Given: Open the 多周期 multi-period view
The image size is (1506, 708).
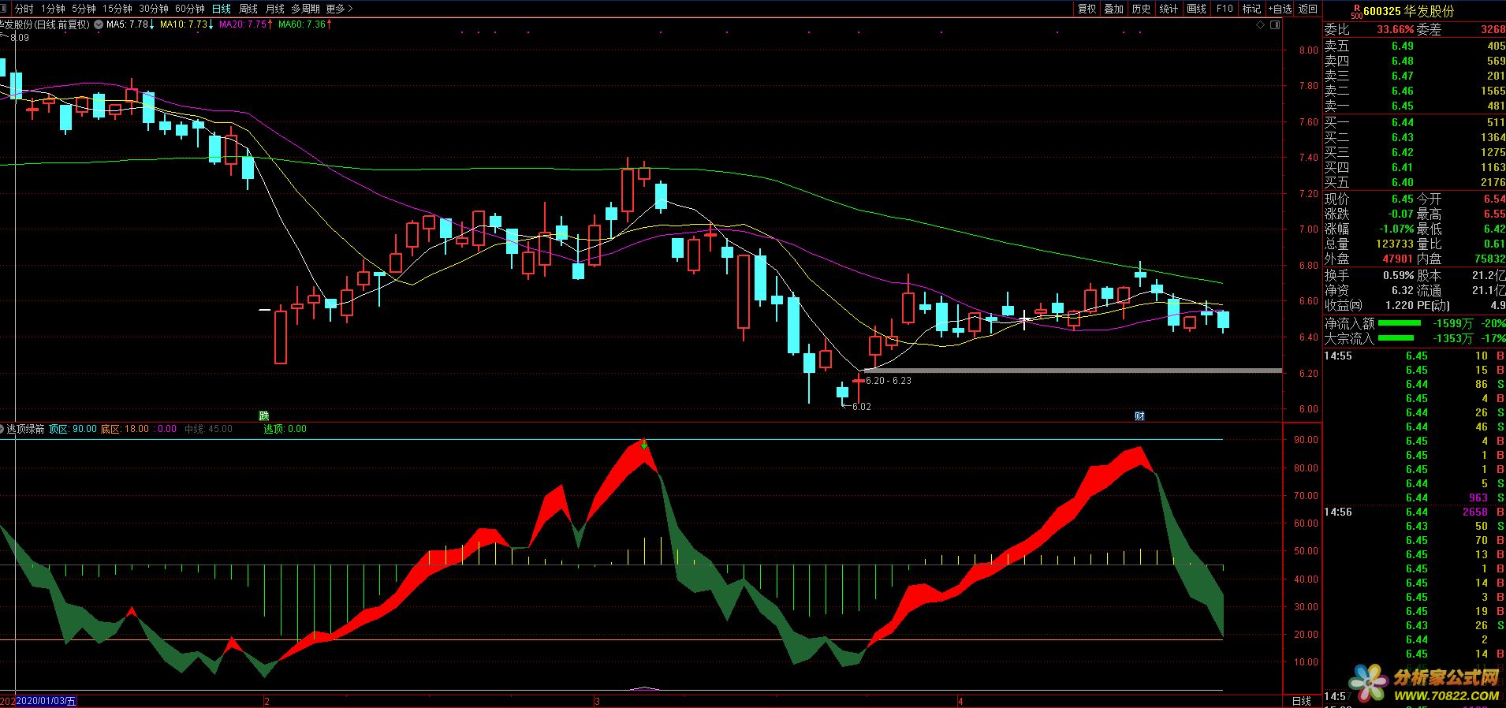Looking at the screenshot, I should pos(305,9).
